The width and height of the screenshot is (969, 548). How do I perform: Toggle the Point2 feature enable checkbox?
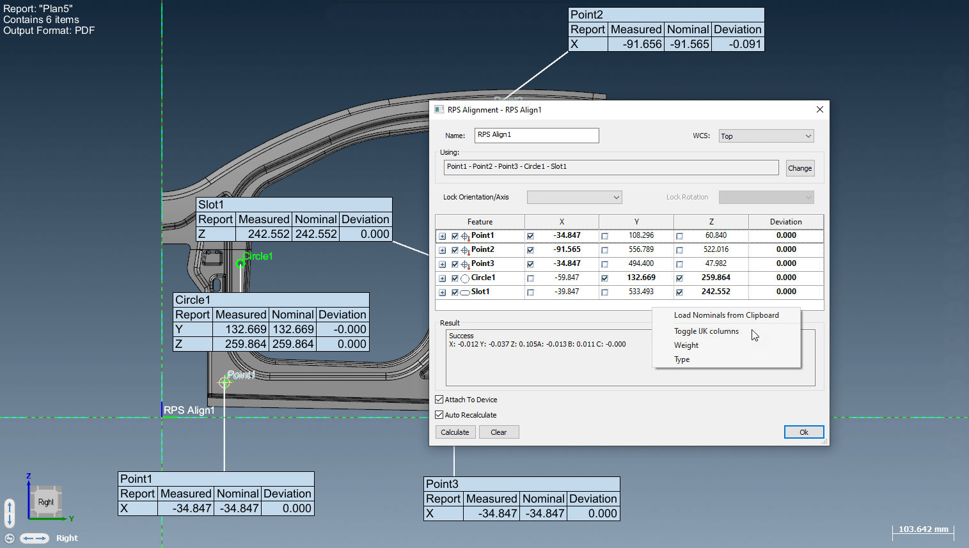455,250
